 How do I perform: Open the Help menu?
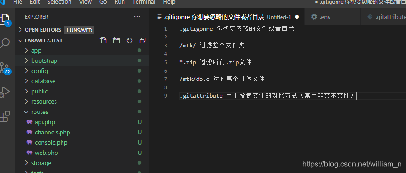169,2
